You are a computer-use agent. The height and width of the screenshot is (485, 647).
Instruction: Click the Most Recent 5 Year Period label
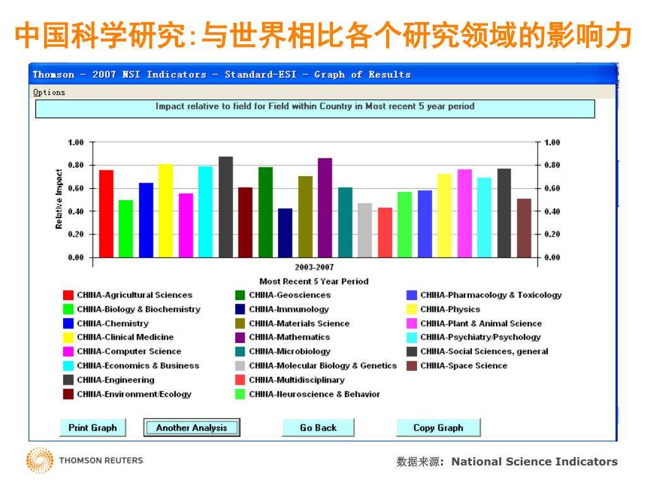point(314,281)
